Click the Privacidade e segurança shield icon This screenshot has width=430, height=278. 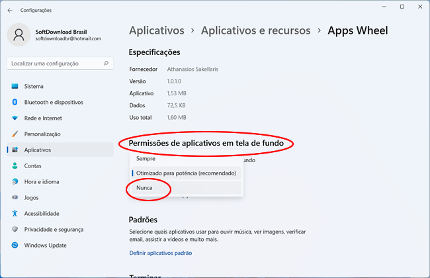click(15, 229)
